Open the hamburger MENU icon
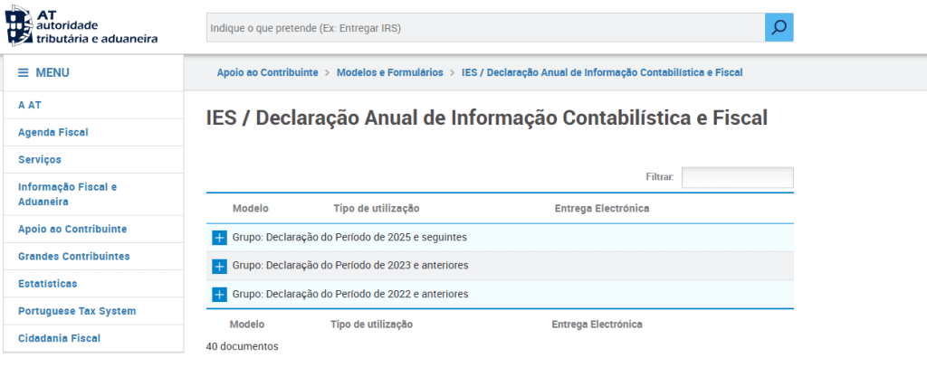 coord(24,72)
